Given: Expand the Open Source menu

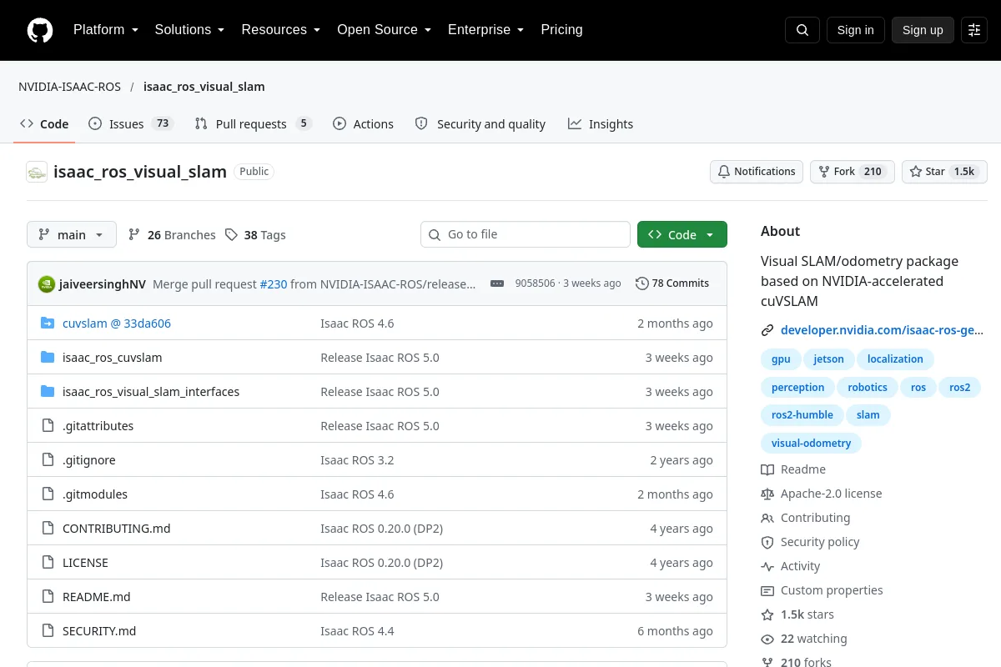Looking at the screenshot, I should pos(384,30).
